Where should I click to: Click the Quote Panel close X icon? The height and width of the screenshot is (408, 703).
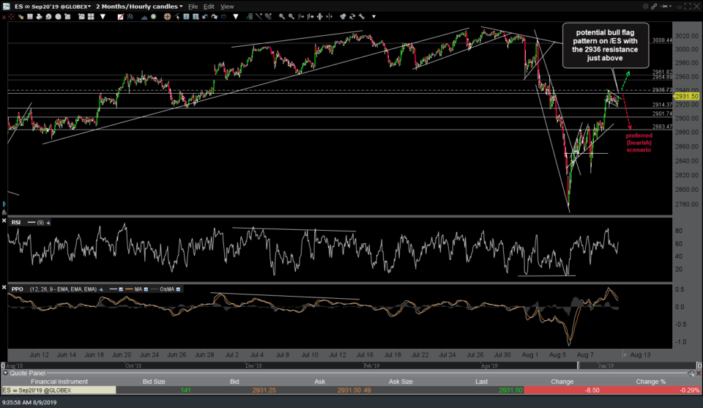699,373
